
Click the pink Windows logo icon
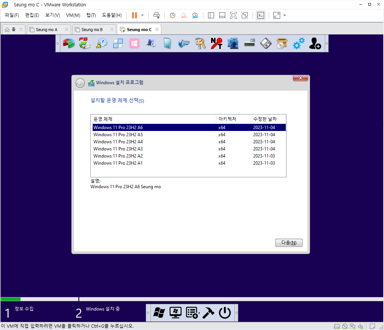[134, 43]
